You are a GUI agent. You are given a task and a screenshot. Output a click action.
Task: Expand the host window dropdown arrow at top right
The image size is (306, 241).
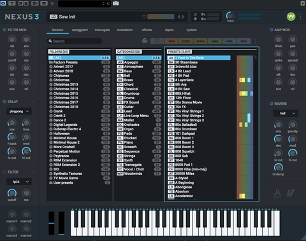[x=303, y=3]
